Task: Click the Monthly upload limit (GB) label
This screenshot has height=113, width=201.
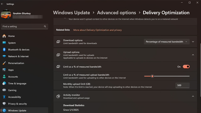Action: [77, 84]
